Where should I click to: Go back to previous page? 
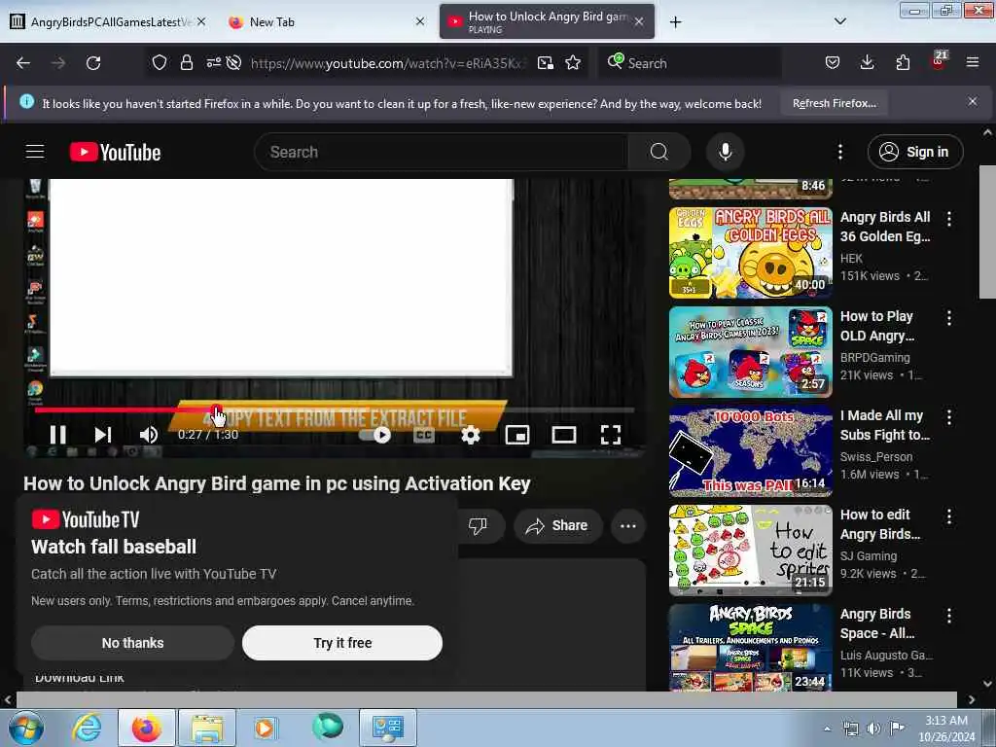23,63
